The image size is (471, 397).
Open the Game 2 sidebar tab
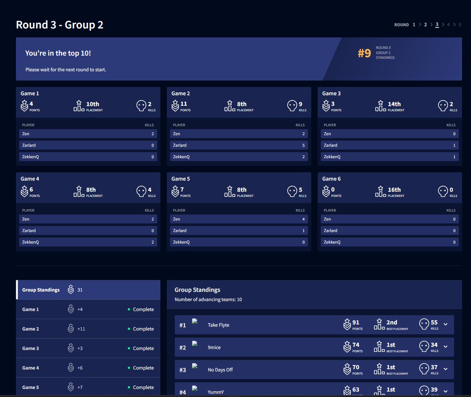tap(88, 329)
